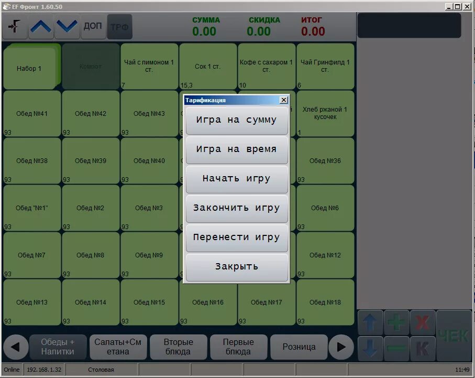The width and height of the screenshot is (475, 378).
Task: Open the Вторые блюда category
Action: (178, 347)
